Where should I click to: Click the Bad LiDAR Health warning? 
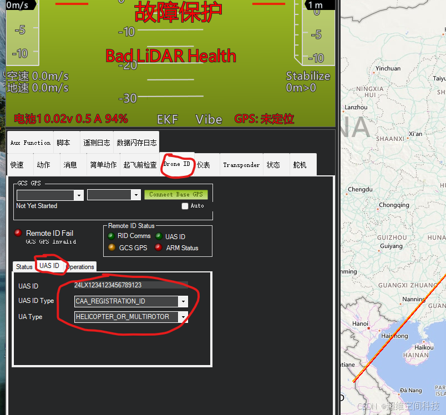point(171,55)
